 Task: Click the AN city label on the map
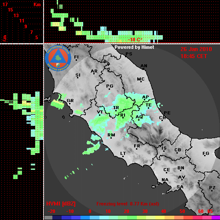[x=144, y=66]
